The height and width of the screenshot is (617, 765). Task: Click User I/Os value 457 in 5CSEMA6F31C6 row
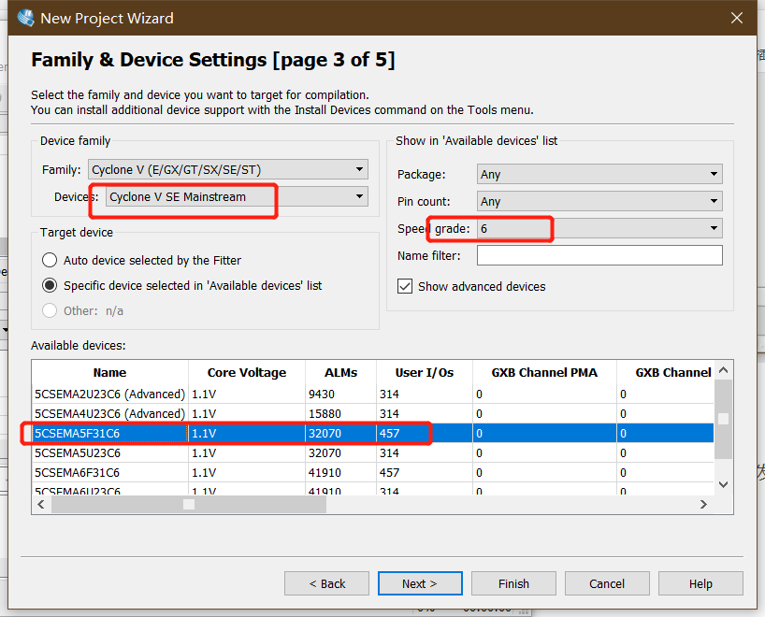[389, 473]
